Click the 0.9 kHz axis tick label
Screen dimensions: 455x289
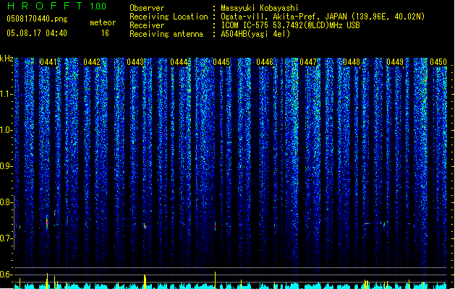pos(6,166)
